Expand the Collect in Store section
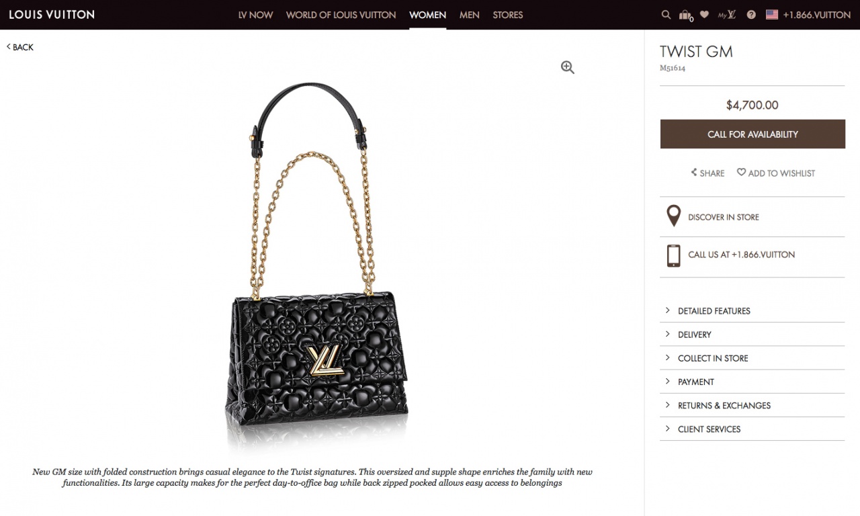The image size is (860, 516). [x=752, y=358]
